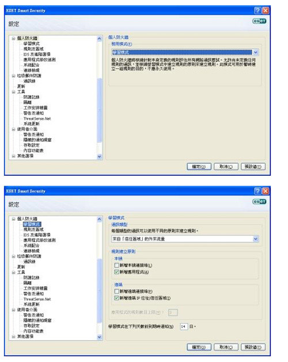Select ThreatSense.Net tree item in lower dialog
Screen dimensions: 288x362
tap(37, 299)
